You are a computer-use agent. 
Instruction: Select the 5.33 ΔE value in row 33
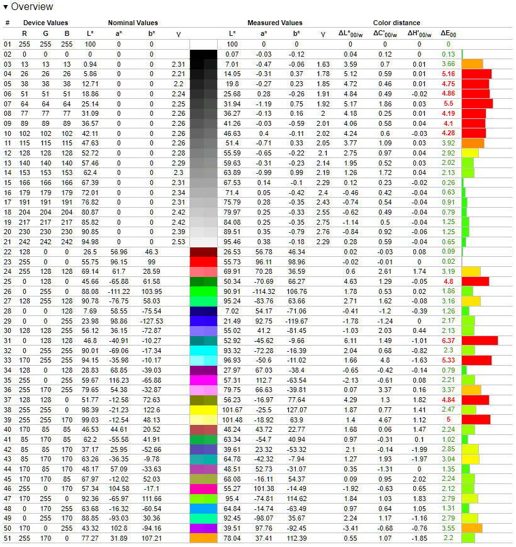448,361
